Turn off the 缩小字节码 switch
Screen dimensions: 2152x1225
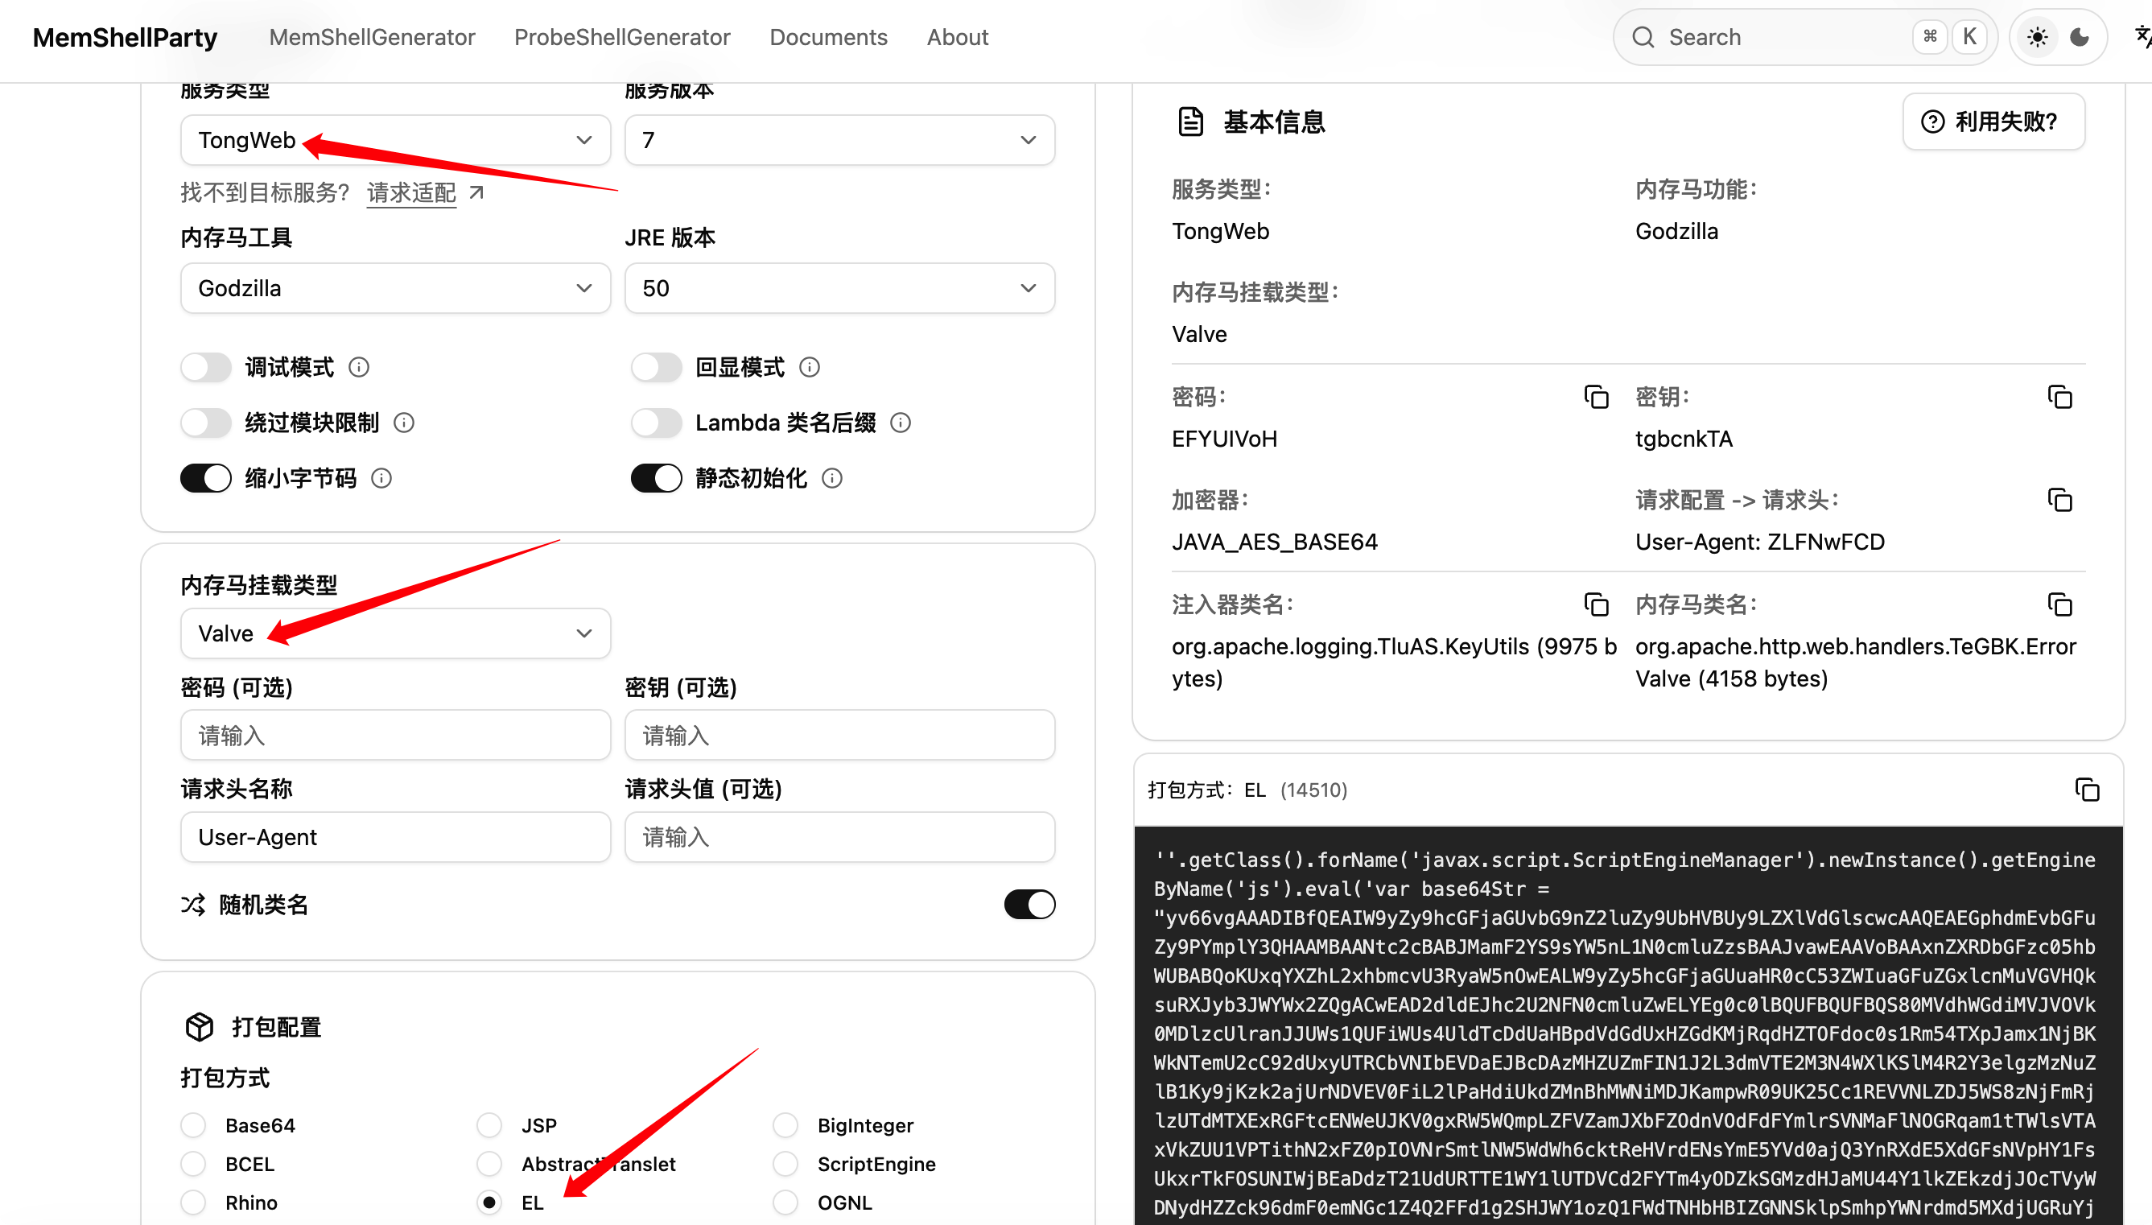(x=206, y=479)
